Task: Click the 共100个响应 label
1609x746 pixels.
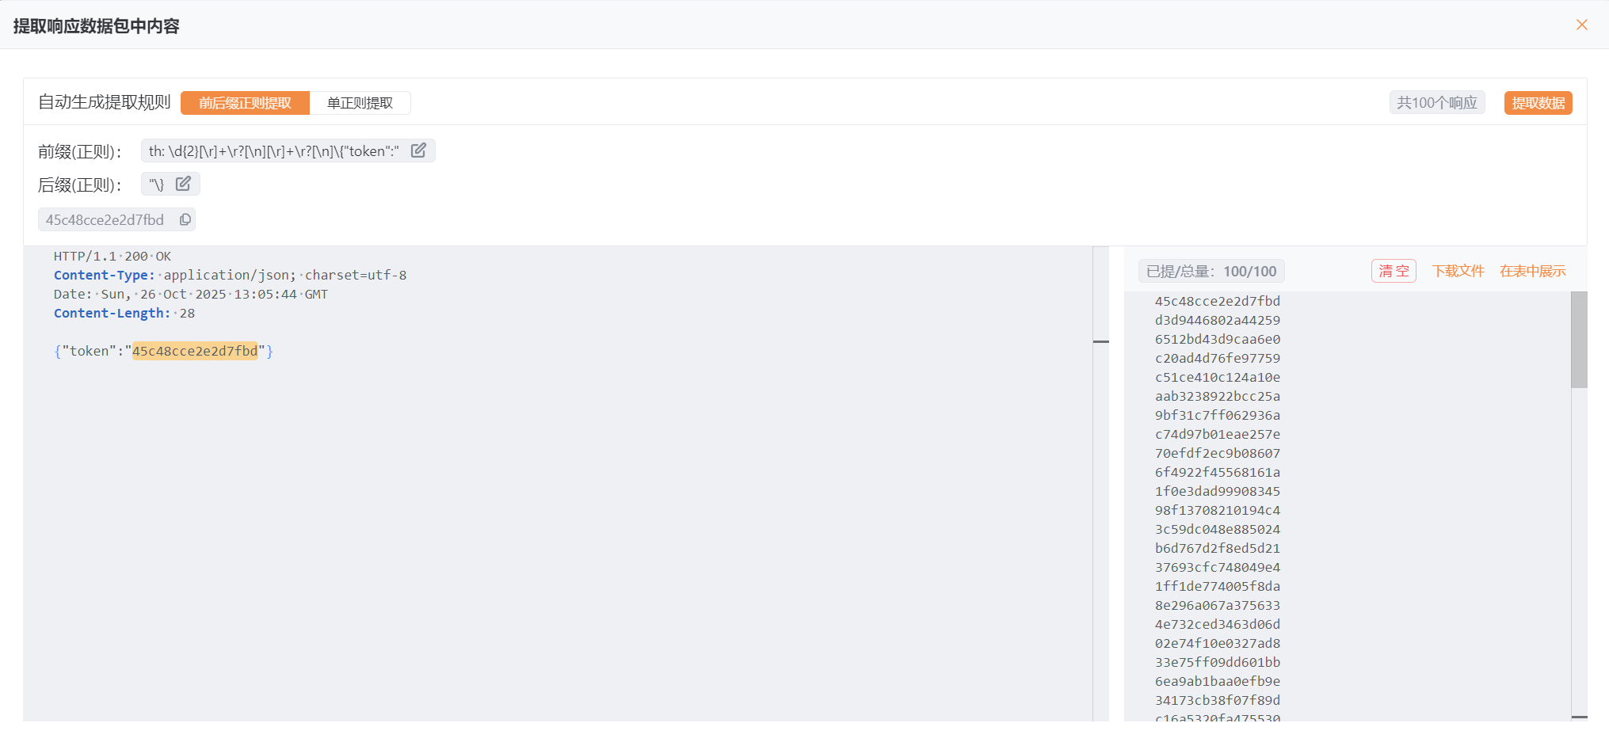Action: pyautogui.click(x=1436, y=103)
